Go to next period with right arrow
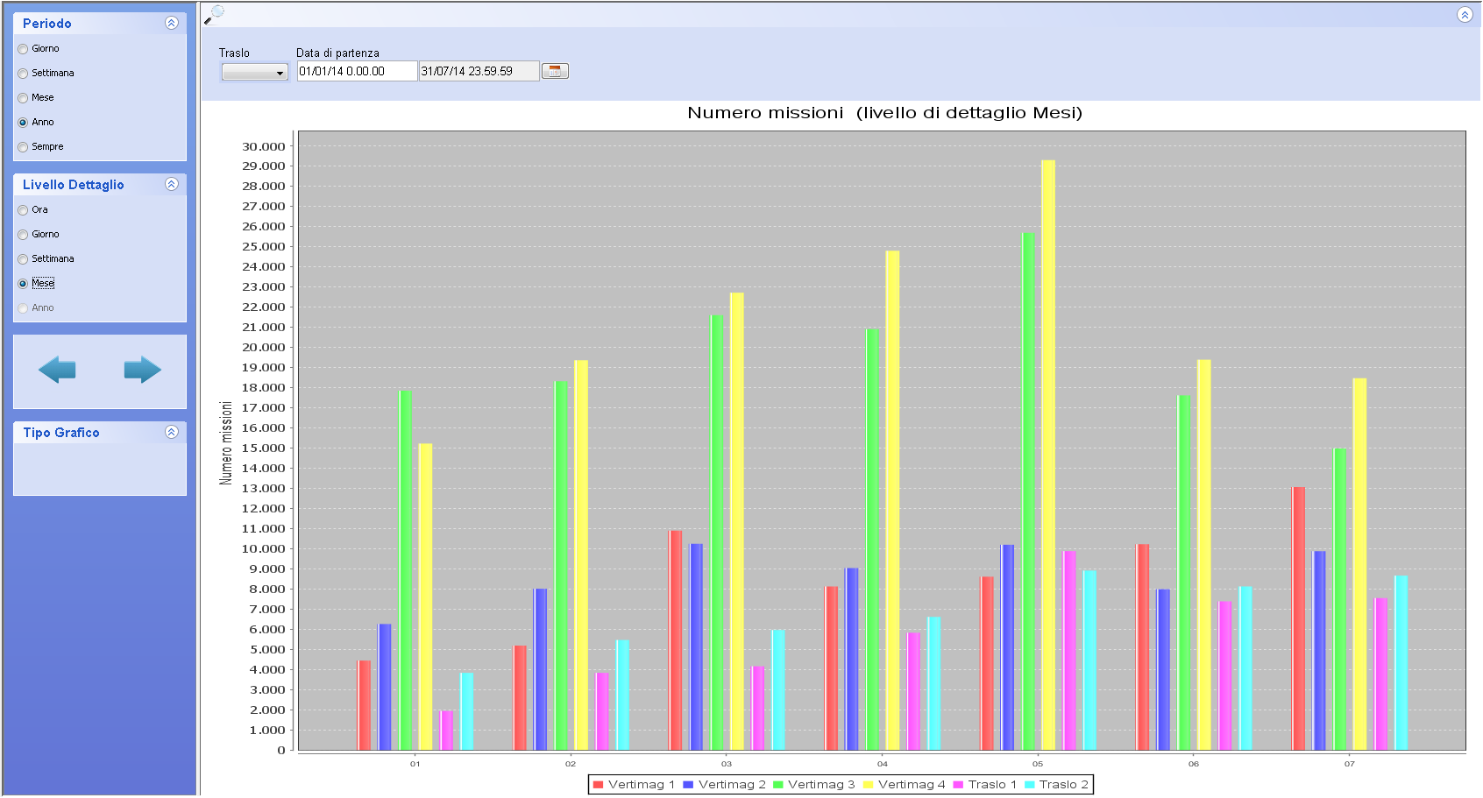The width and height of the screenshot is (1483, 798). [142, 370]
